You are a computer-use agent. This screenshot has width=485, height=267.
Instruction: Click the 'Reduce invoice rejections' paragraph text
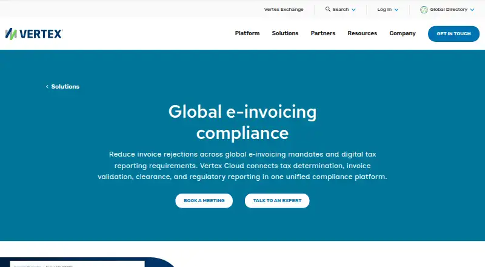(x=242, y=166)
